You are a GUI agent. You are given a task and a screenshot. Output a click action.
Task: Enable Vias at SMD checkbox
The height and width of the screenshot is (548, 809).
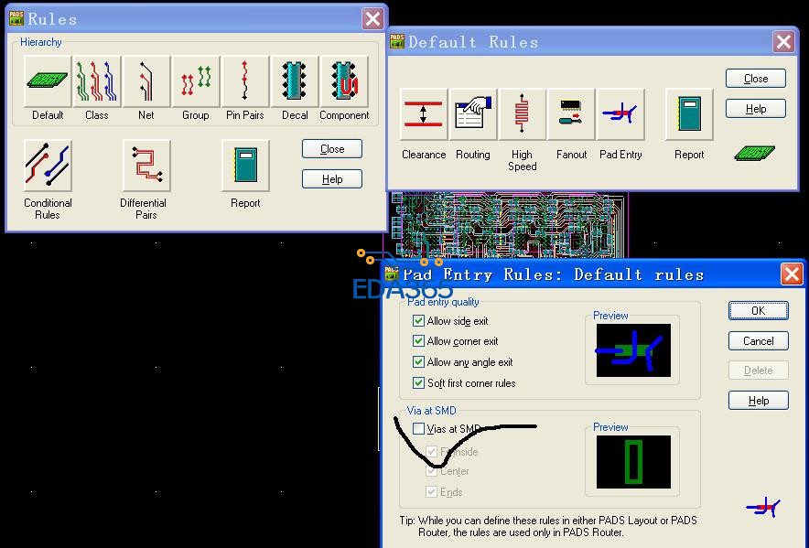tap(418, 429)
